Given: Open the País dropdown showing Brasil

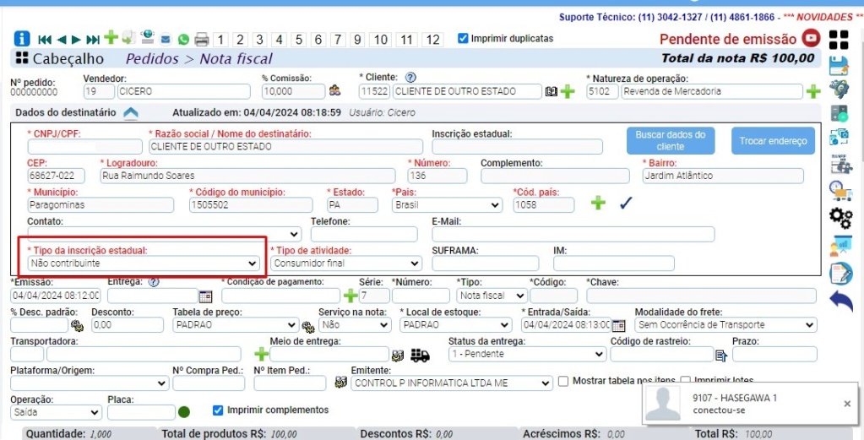Looking at the screenshot, I should pos(447,205).
